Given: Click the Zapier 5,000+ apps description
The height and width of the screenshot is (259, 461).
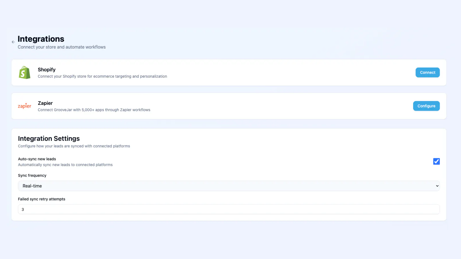Looking at the screenshot, I should [x=94, y=110].
